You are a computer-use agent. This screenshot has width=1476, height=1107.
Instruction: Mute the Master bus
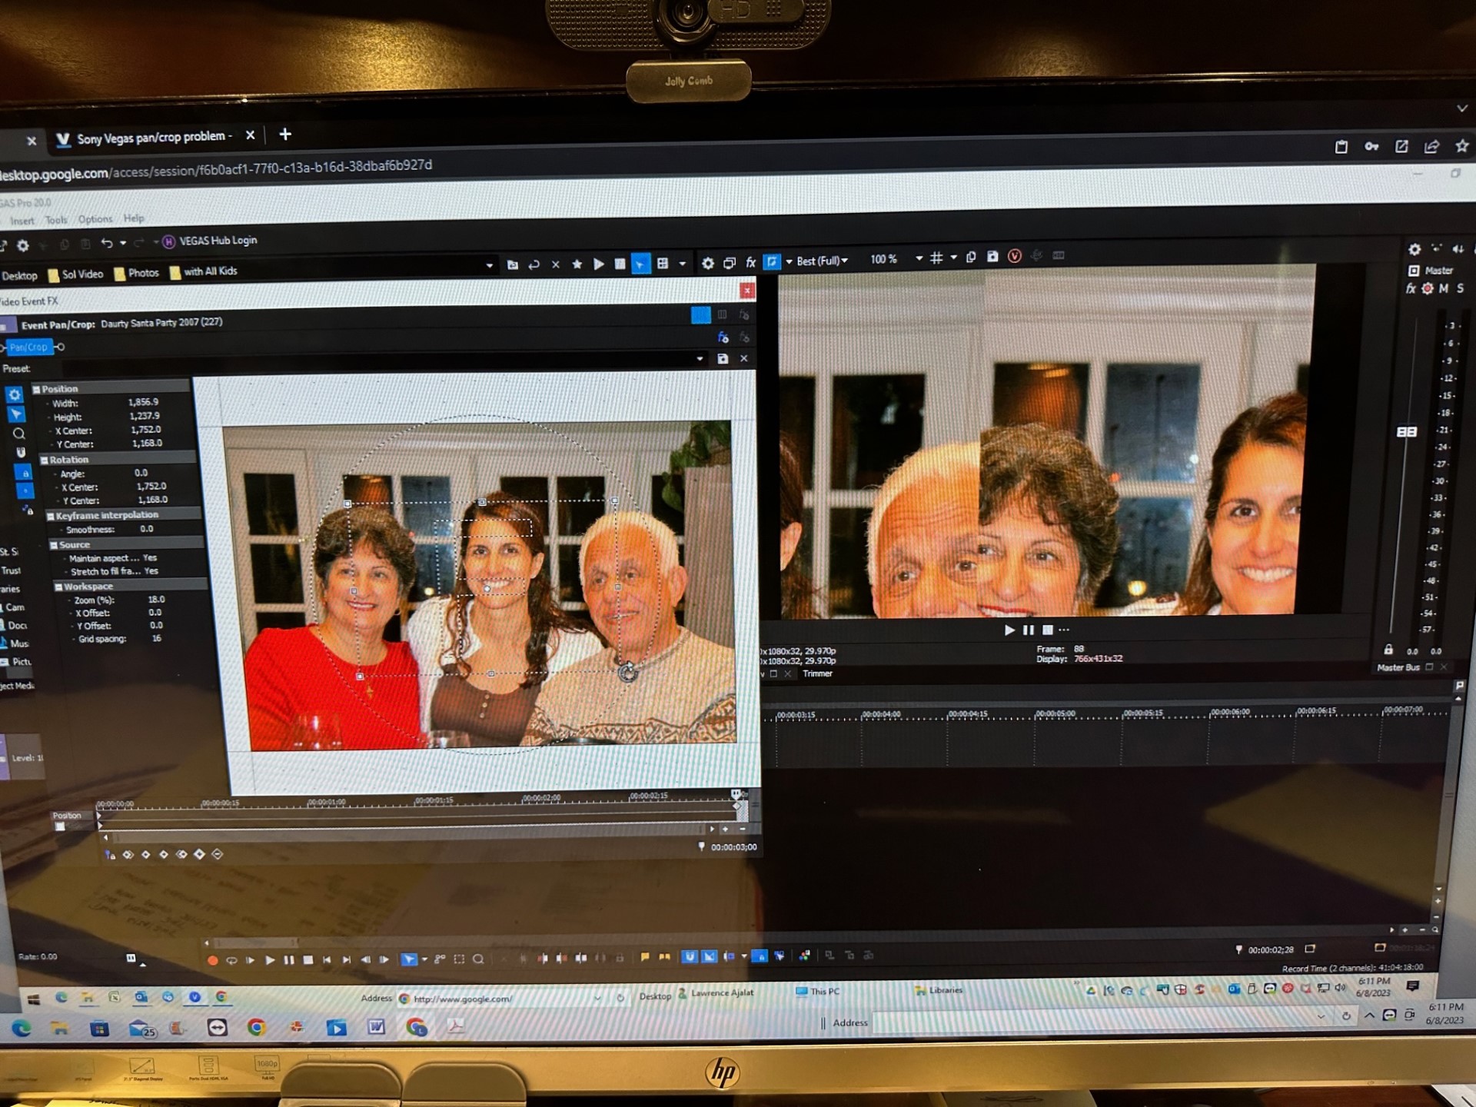tap(1444, 288)
